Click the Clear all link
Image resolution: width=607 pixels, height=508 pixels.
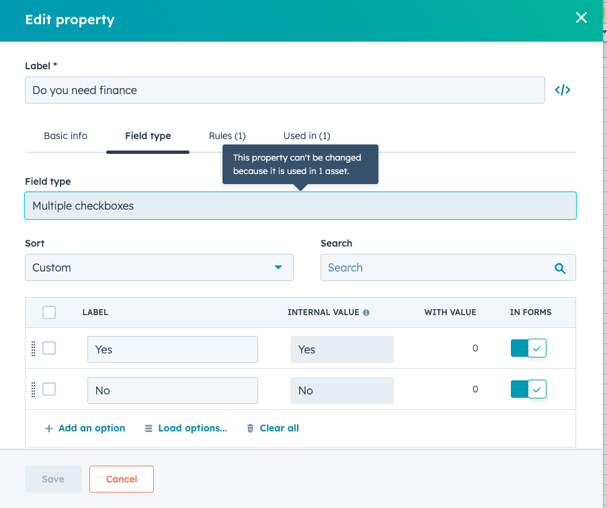point(278,428)
